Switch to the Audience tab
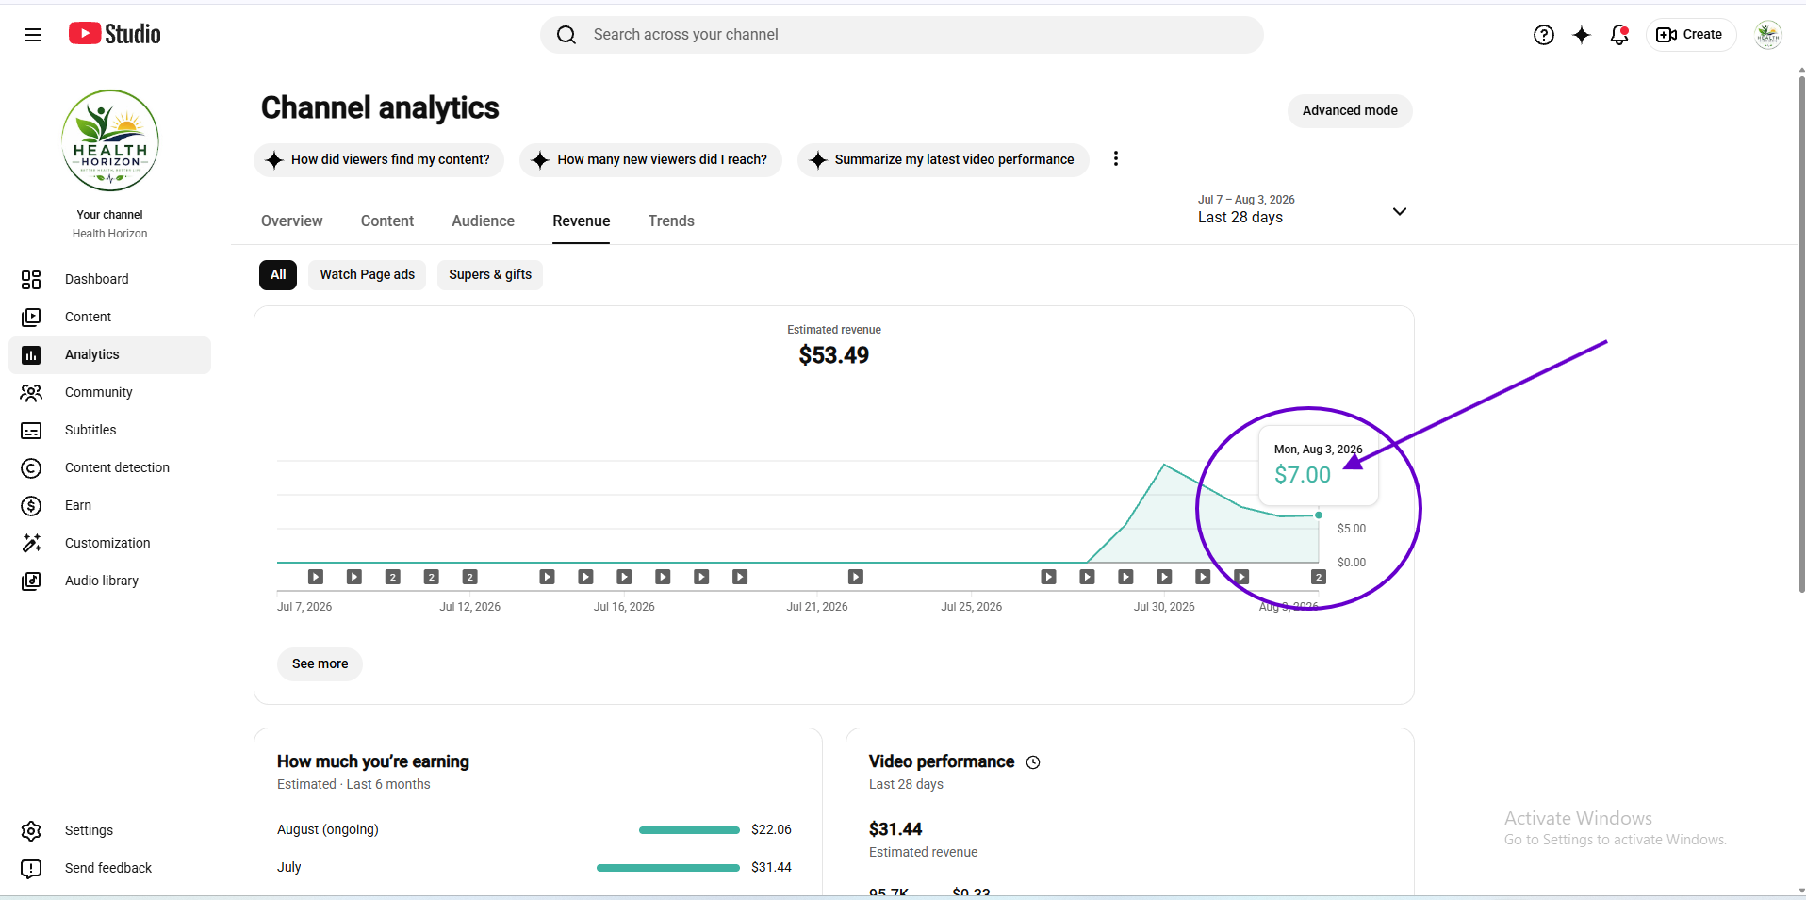Screen dimensions: 1806x900 tap(483, 221)
